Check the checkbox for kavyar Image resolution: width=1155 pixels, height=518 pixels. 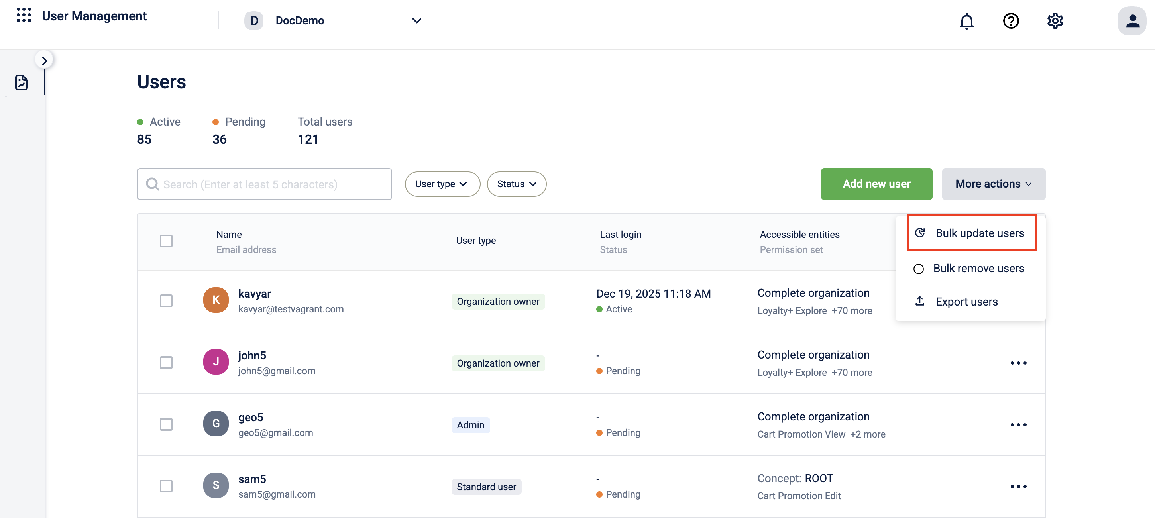(x=166, y=301)
